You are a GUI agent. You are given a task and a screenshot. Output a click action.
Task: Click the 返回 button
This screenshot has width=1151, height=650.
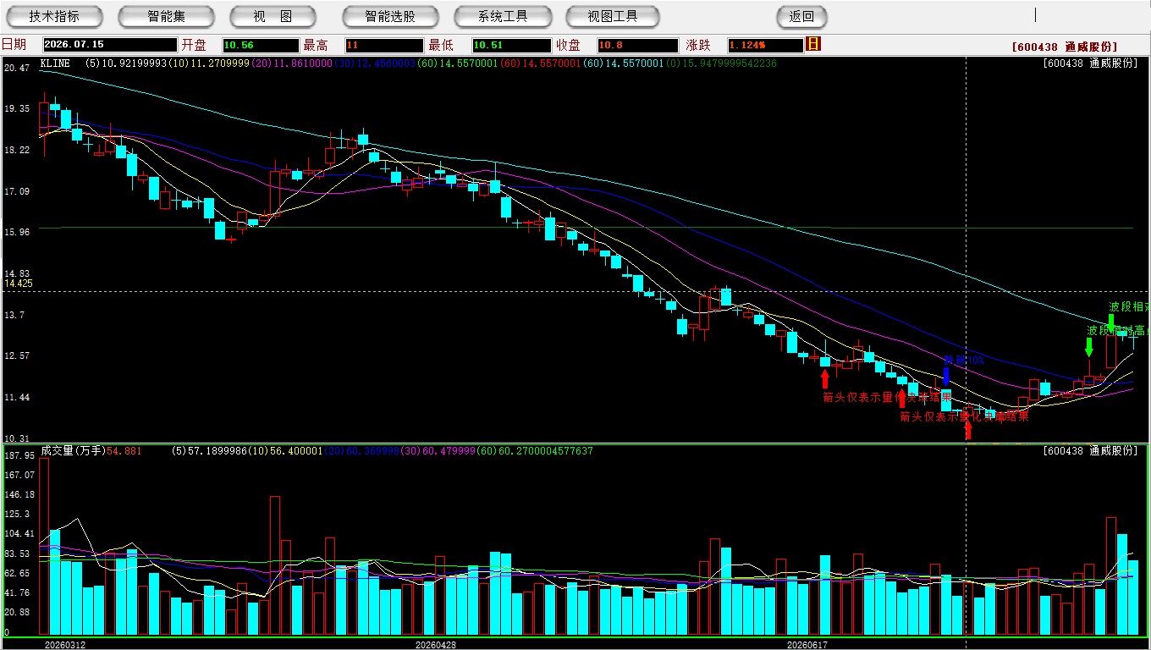(x=801, y=16)
